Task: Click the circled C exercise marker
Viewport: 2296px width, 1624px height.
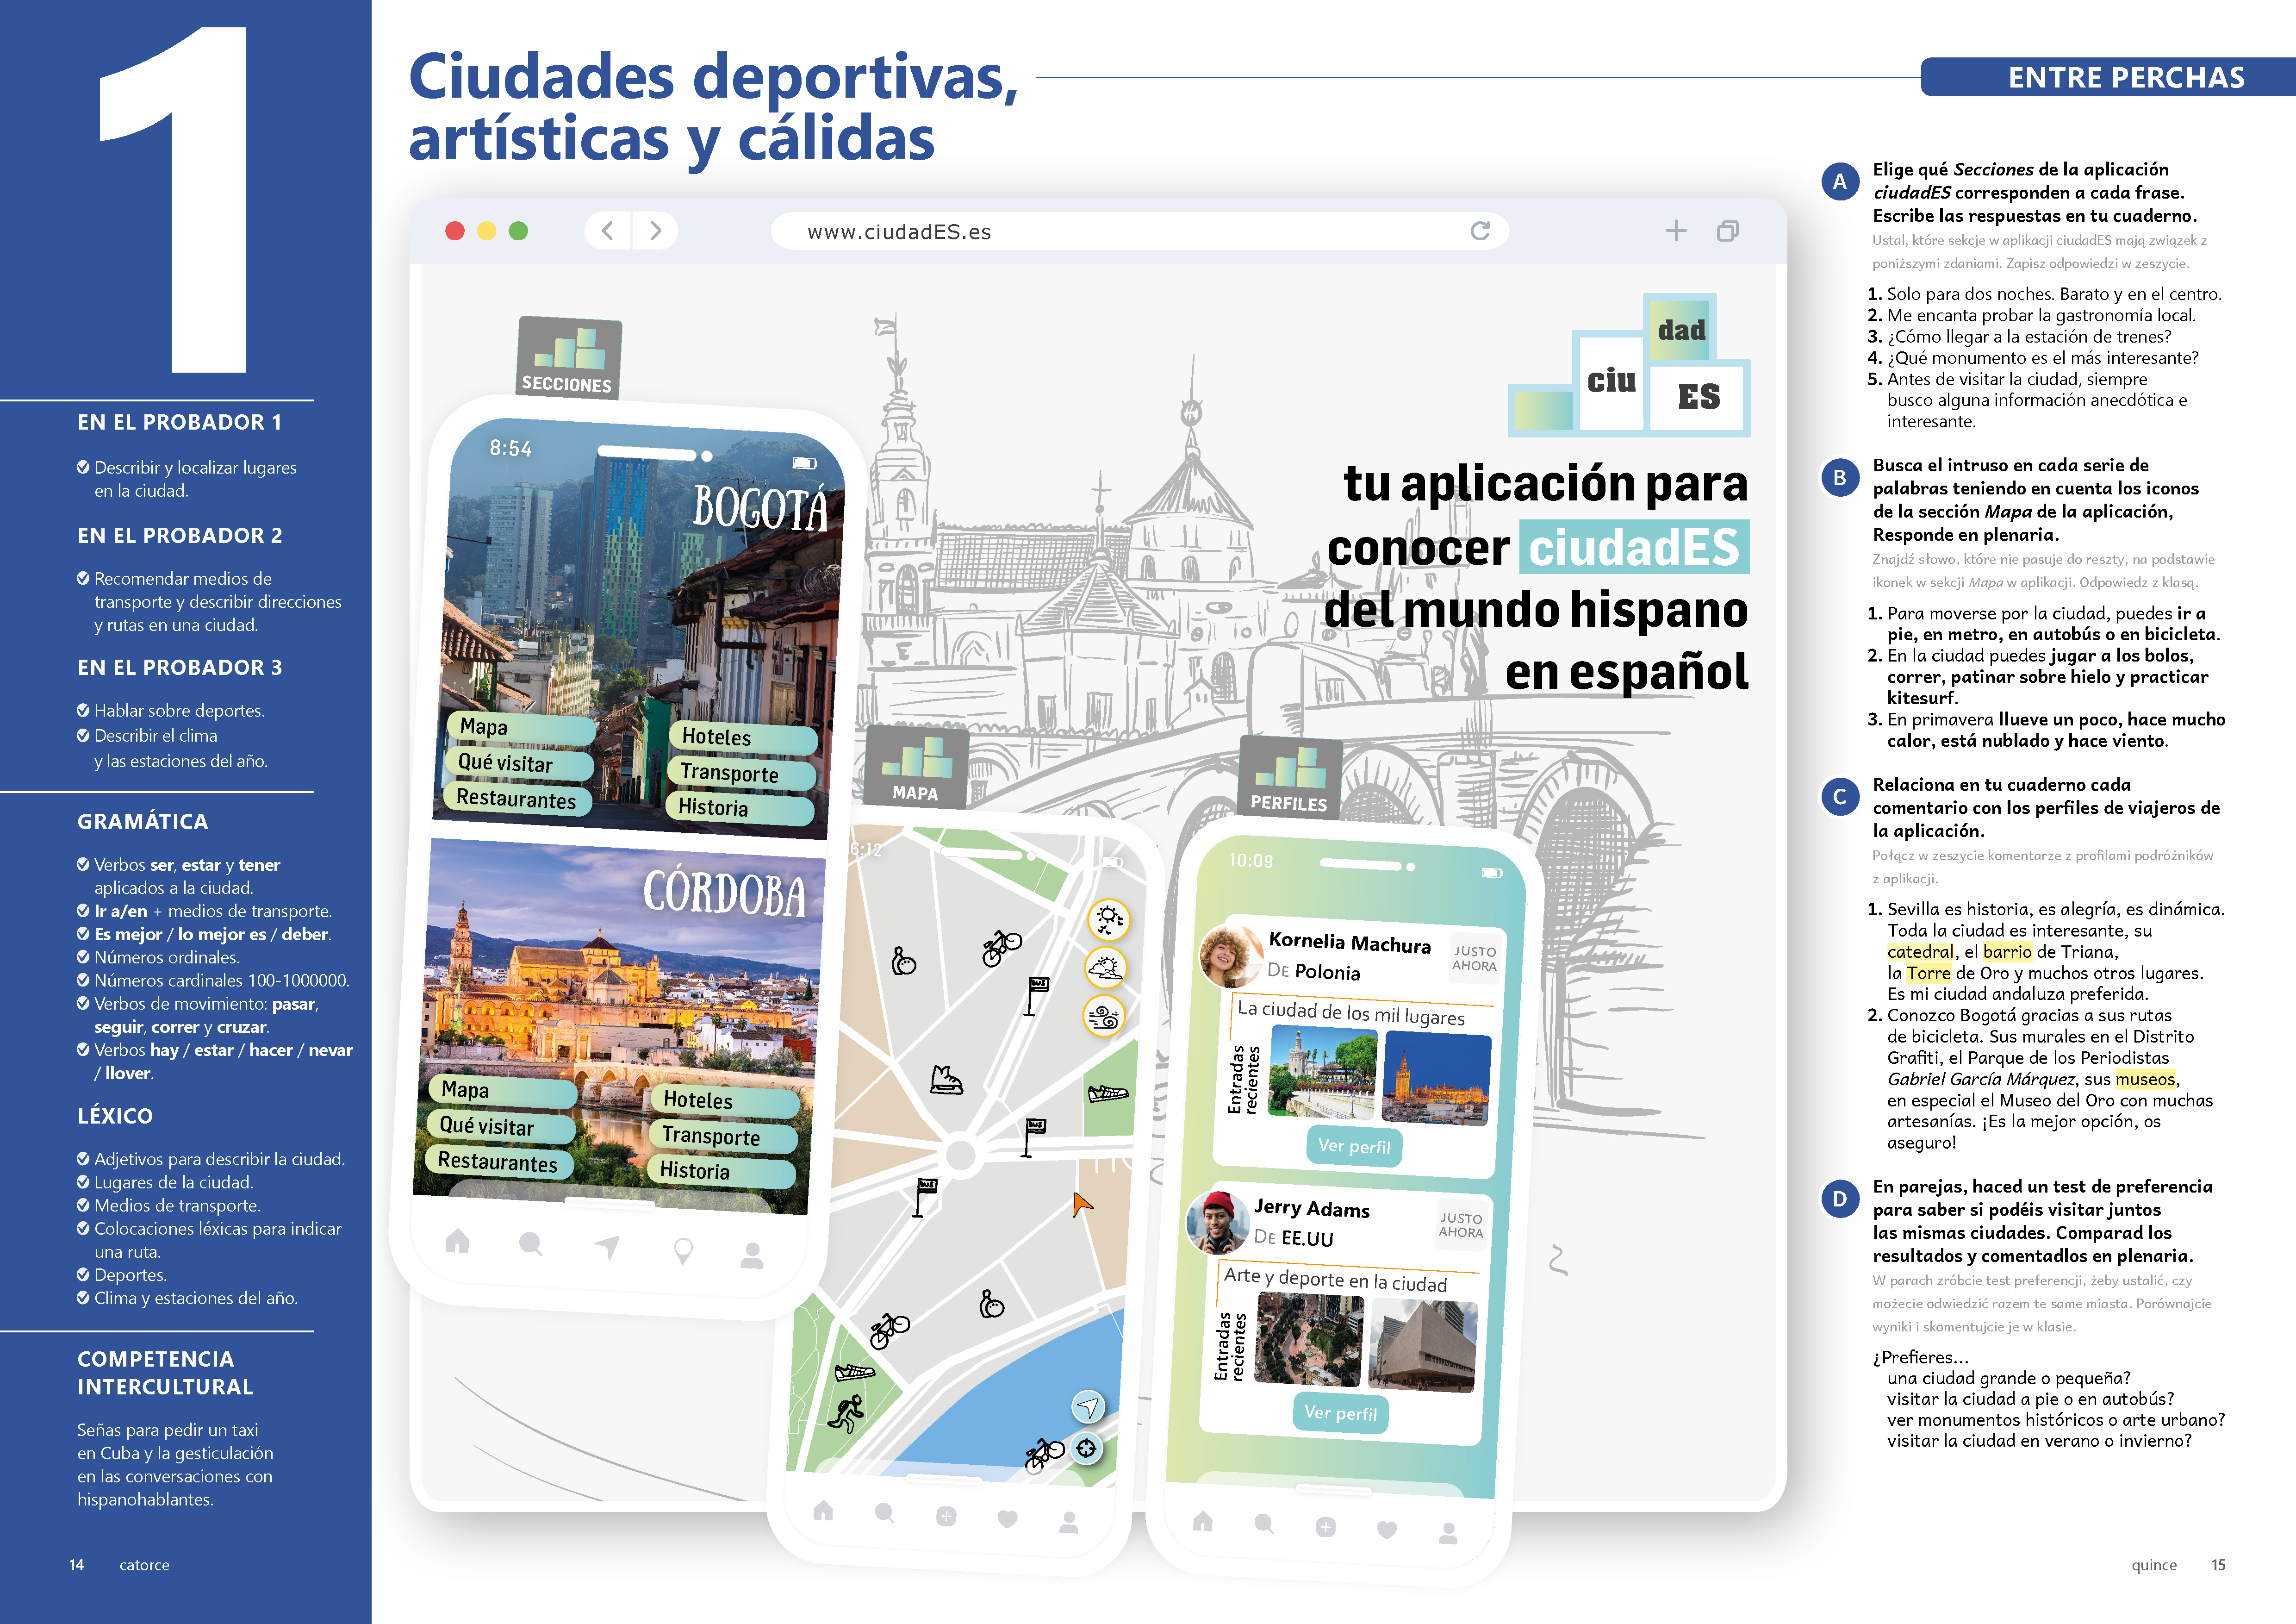Action: pos(1840,797)
